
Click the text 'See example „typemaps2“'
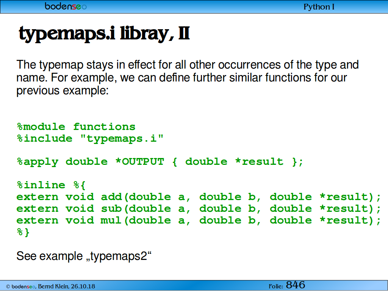pyautogui.click(x=84, y=256)
